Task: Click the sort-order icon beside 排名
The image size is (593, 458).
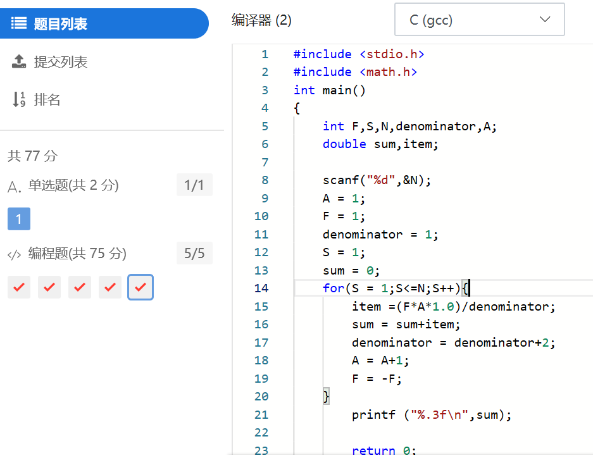Action: (19, 100)
